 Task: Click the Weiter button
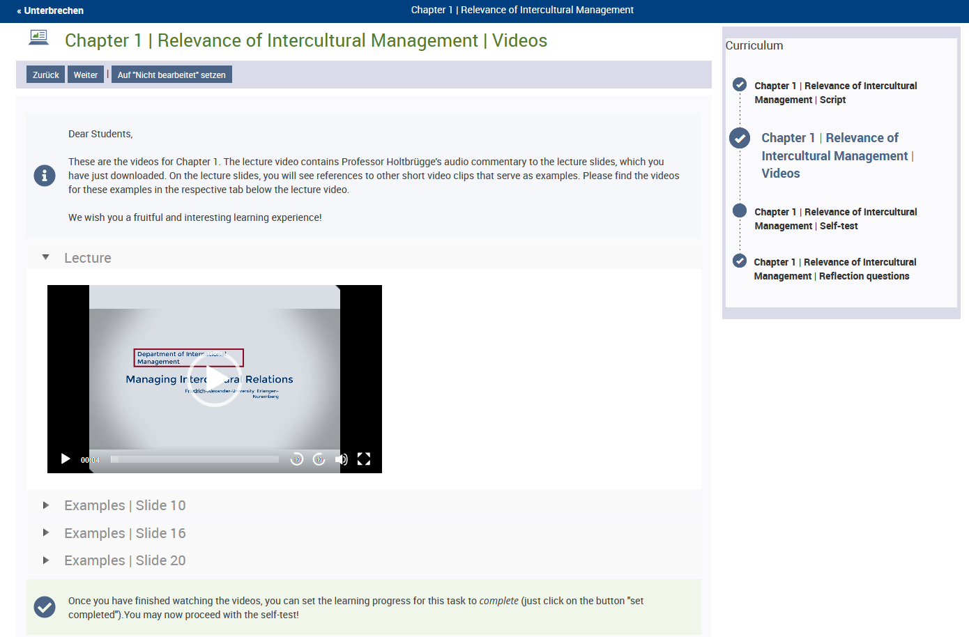[x=86, y=75]
